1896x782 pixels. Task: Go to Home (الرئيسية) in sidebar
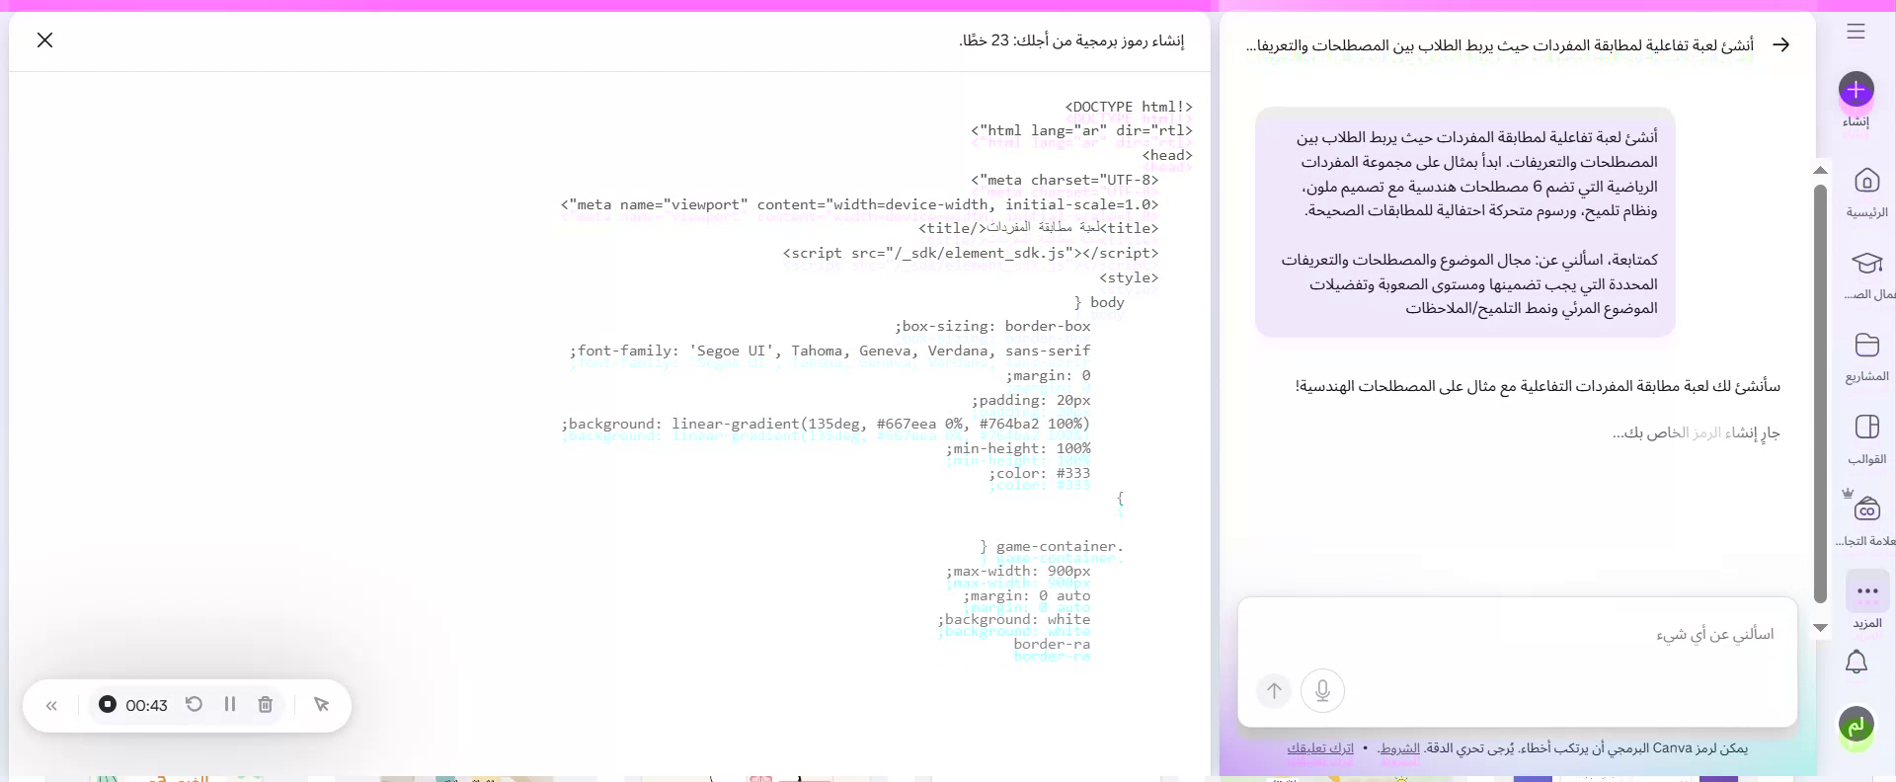(x=1867, y=192)
